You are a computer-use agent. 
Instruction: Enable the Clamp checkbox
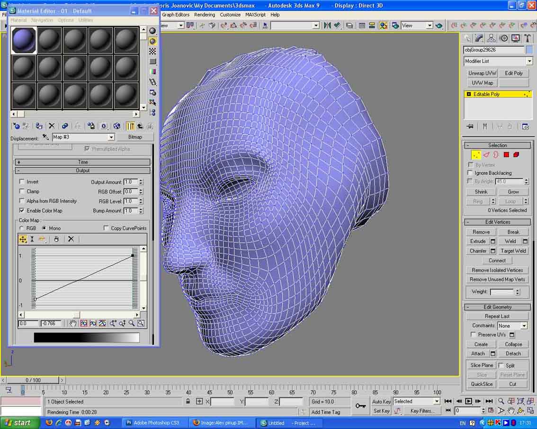22,191
